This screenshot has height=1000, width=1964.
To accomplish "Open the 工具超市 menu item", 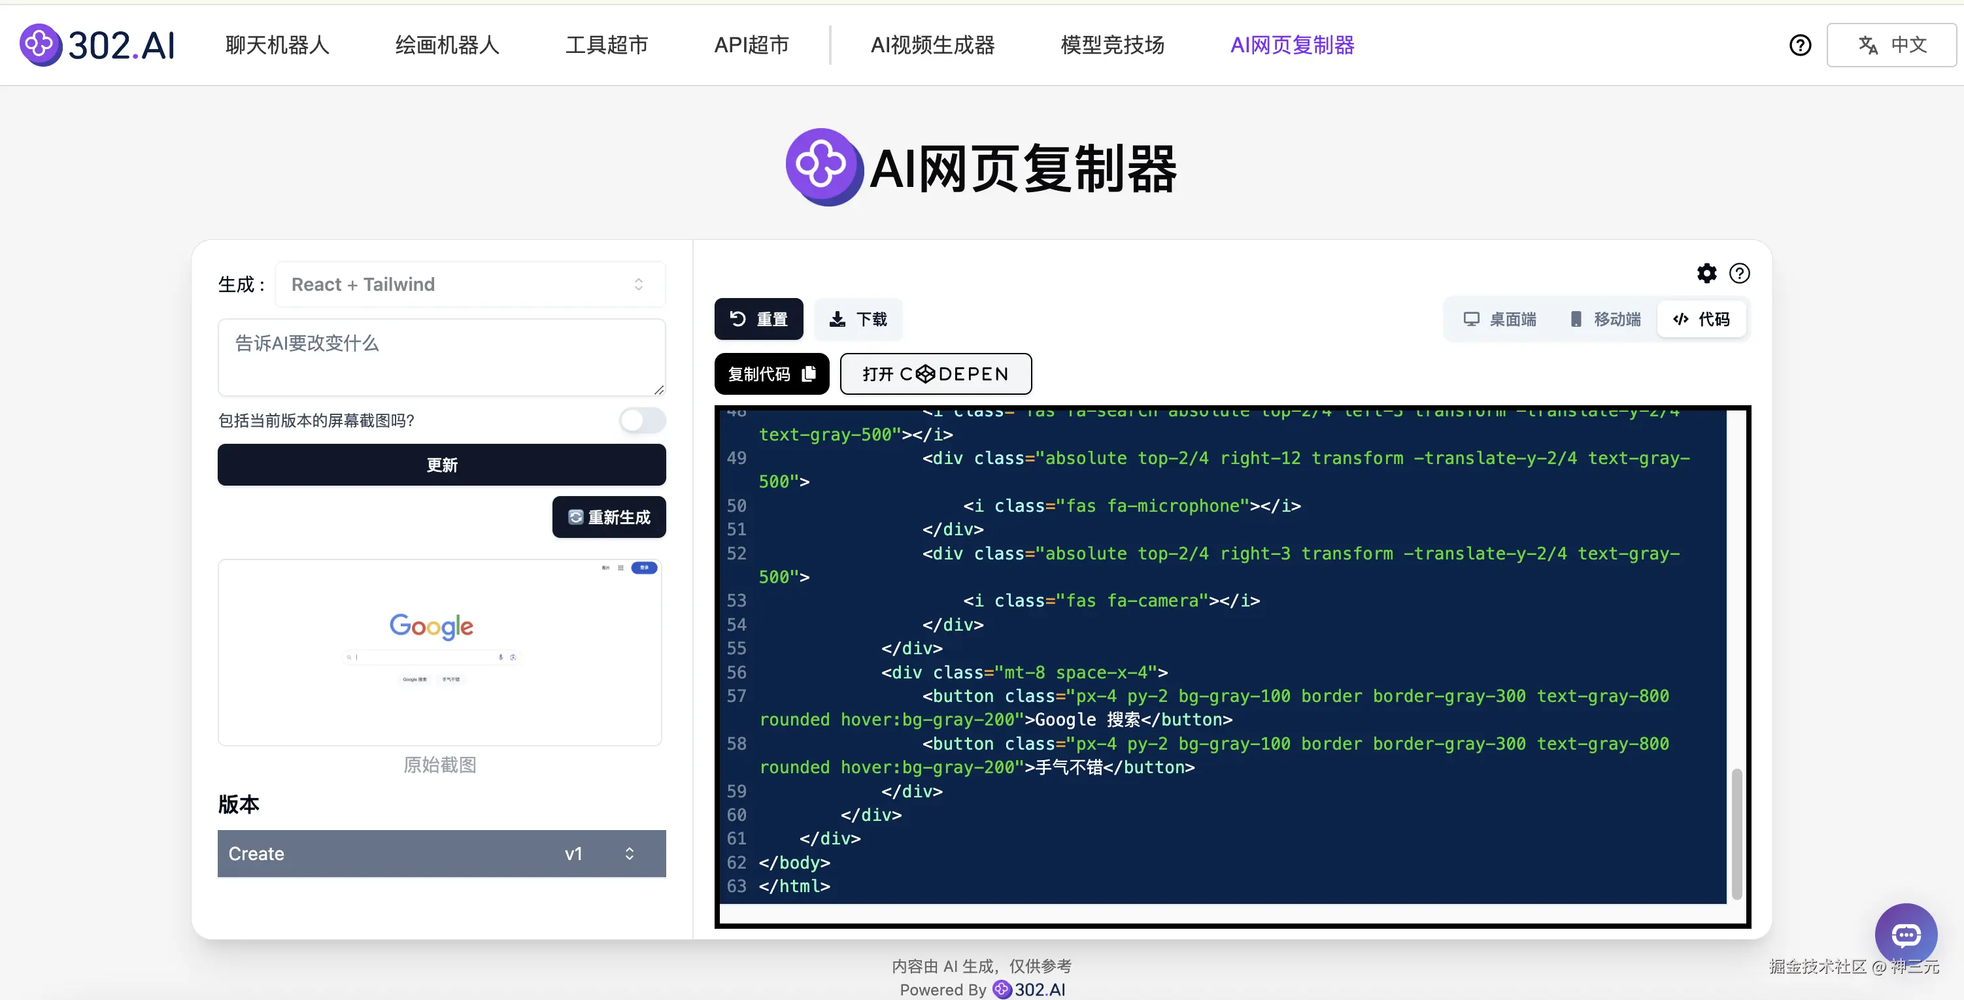I will pyautogui.click(x=606, y=46).
